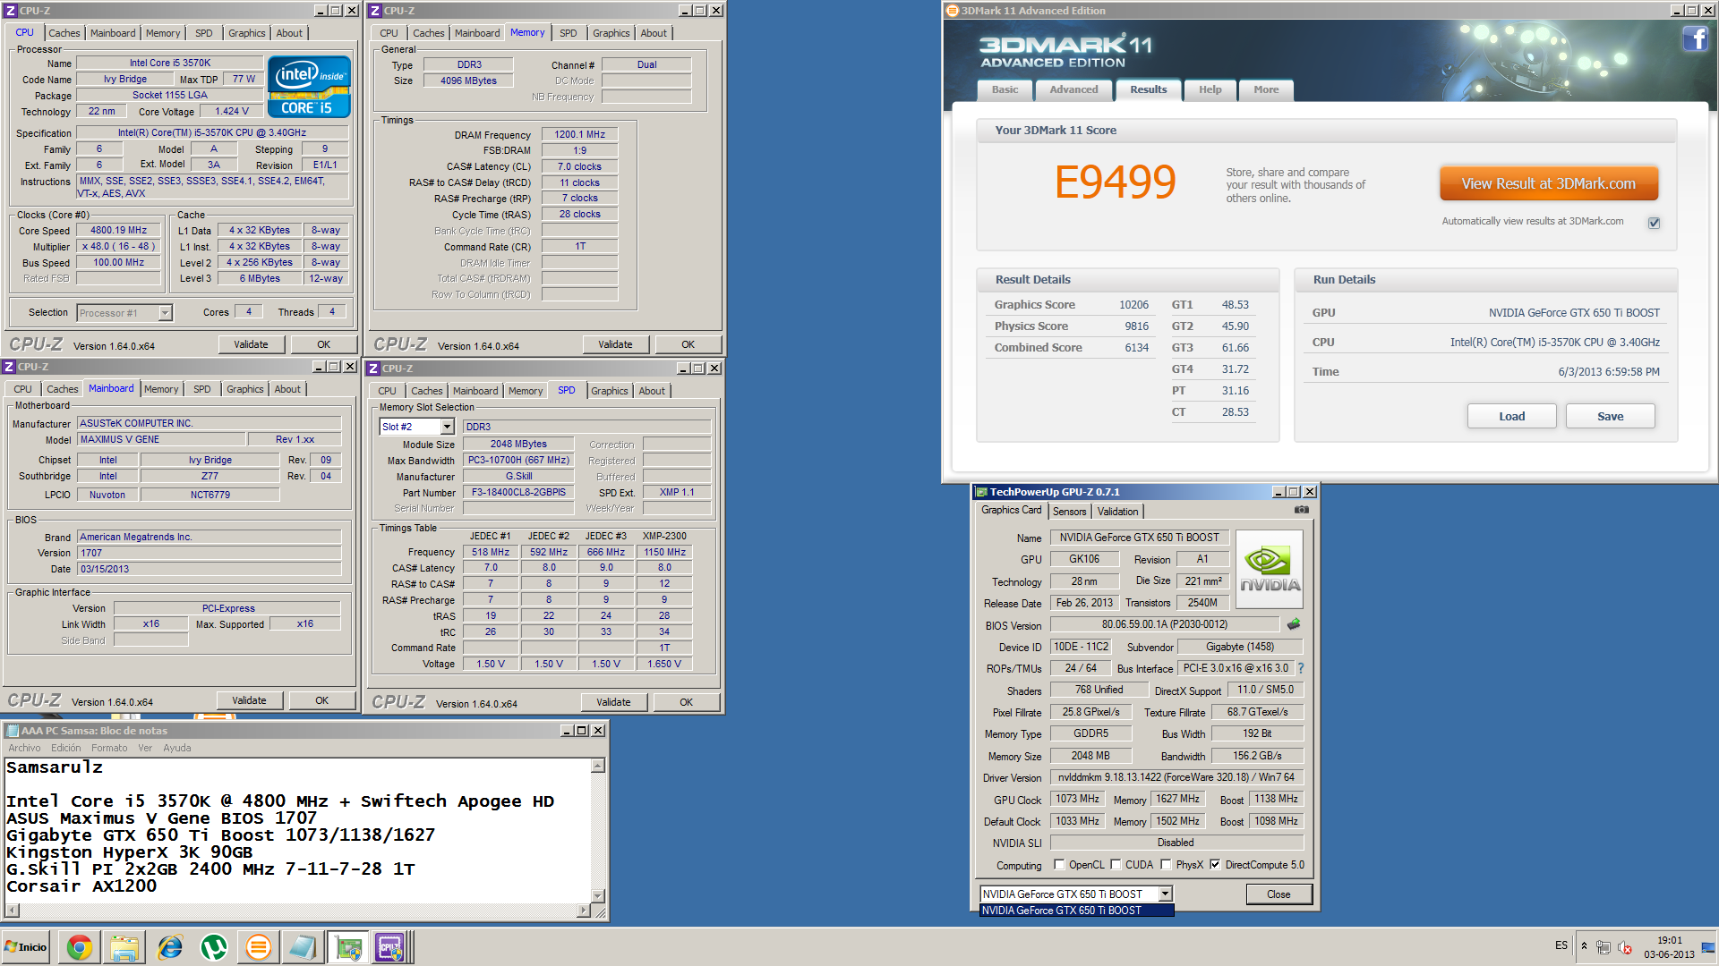Screen dimensions: 1719x966
Task: Open Ayuda menu in Notepad
Action: coord(176,748)
